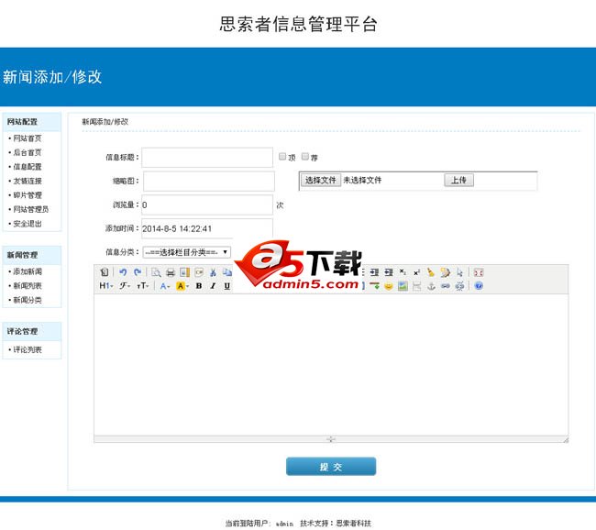Make text bold in editor
The image size is (596, 530).
click(x=199, y=286)
